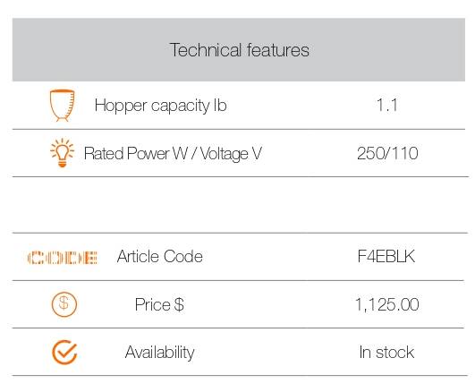The height and width of the screenshot is (392, 475).
Task: Click the word Code in Article Code
Action: 183,256
